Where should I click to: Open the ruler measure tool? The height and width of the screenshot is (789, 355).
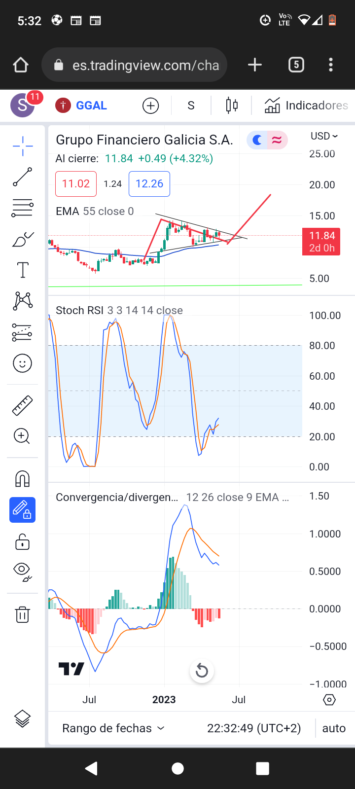click(22, 405)
